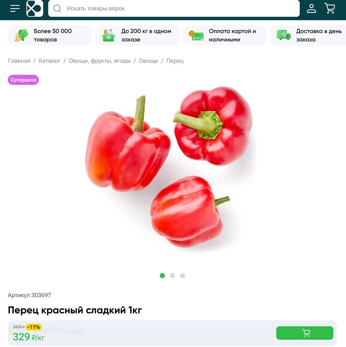Open 'Каталог' breadcrumb link

point(50,61)
